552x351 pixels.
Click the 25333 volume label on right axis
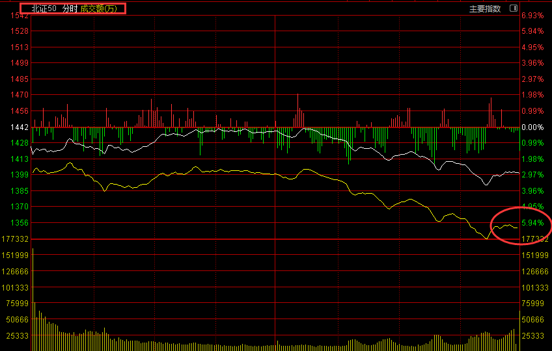pos(532,336)
